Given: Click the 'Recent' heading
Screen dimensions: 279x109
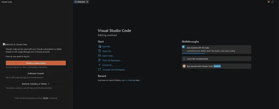Looking at the screenshot, I should pos(102,76).
